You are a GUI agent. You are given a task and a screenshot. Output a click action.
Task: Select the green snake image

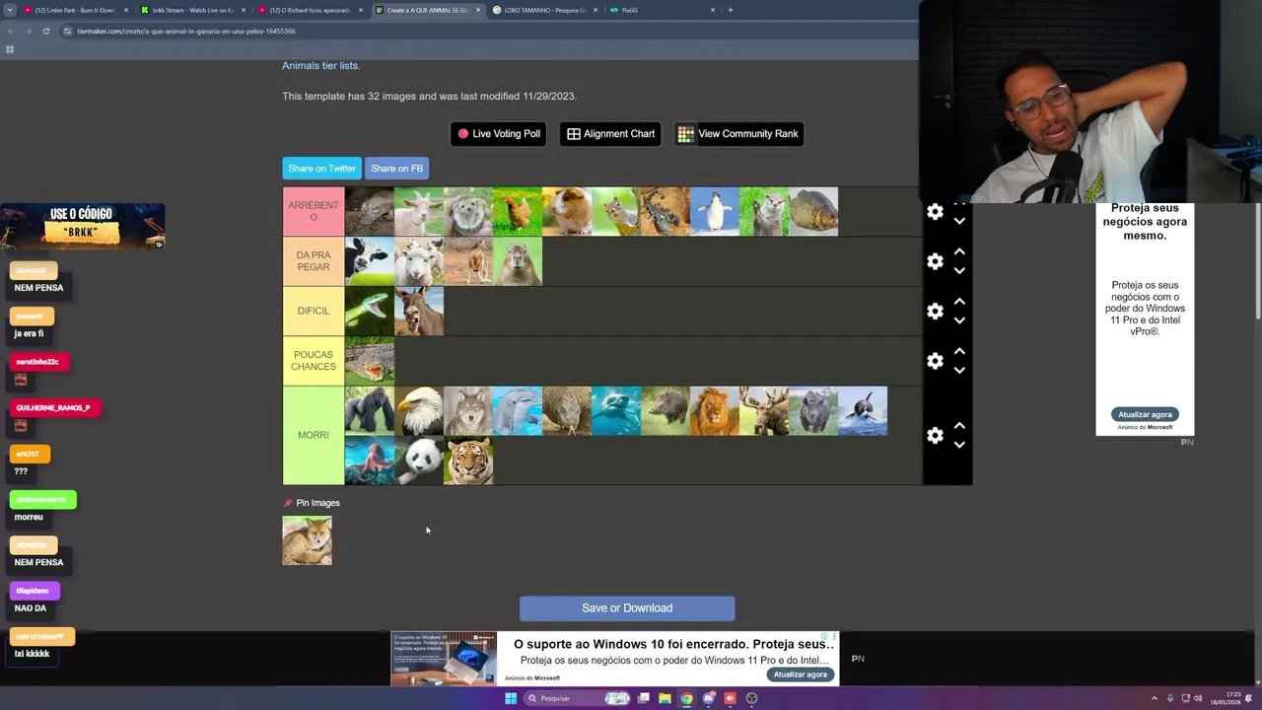pos(370,311)
